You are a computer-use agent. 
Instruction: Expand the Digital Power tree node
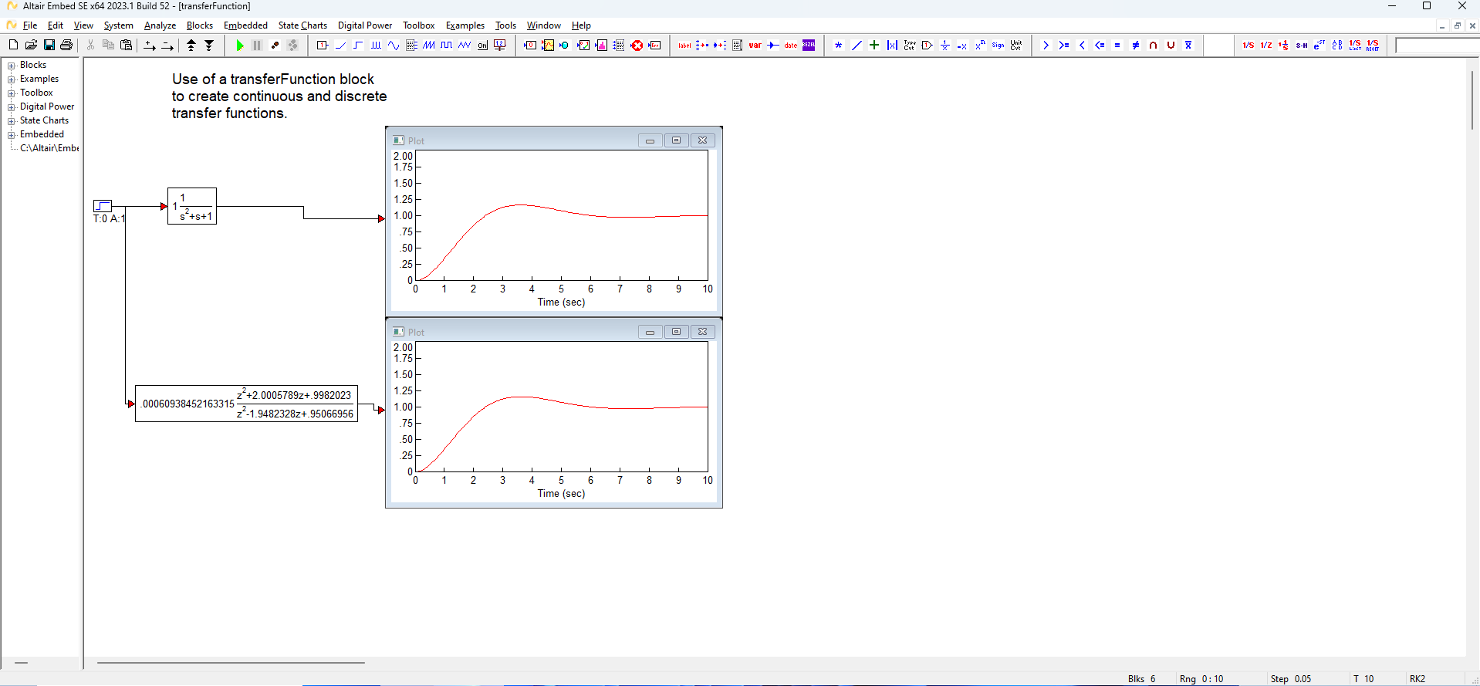click(x=12, y=107)
